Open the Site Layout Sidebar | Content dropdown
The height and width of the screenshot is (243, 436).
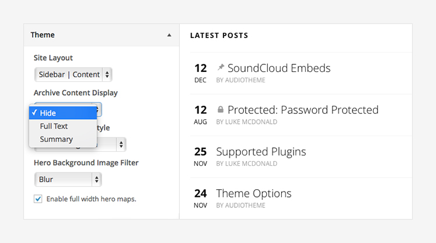pyautogui.click(x=73, y=75)
